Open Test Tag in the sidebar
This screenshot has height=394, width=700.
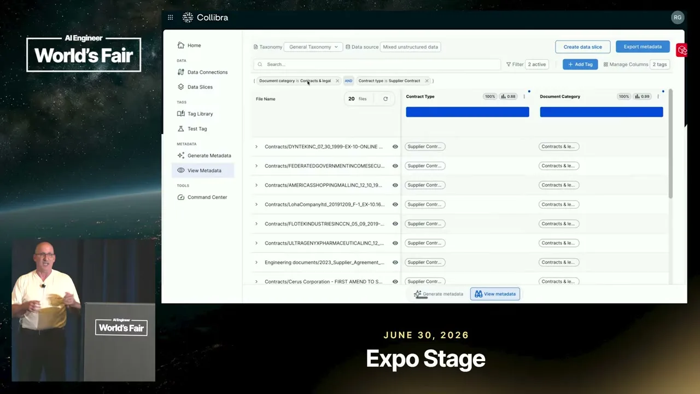pyautogui.click(x=192, y=129)
